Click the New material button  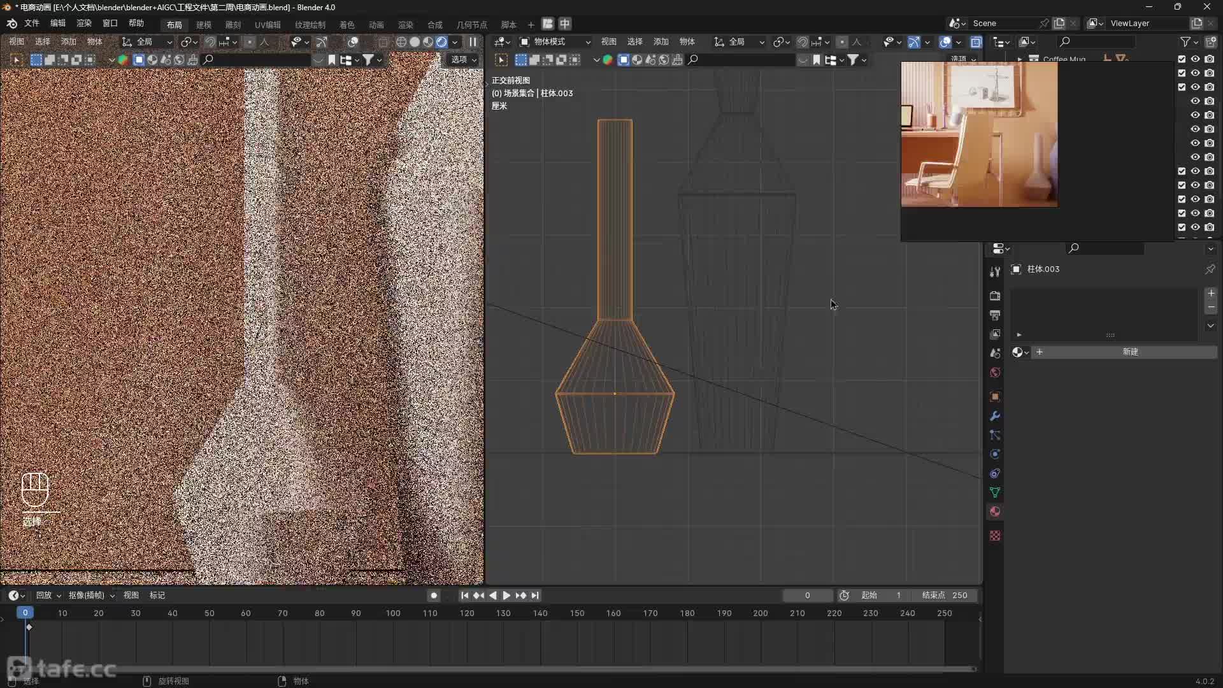click(x=1126, y=352)
